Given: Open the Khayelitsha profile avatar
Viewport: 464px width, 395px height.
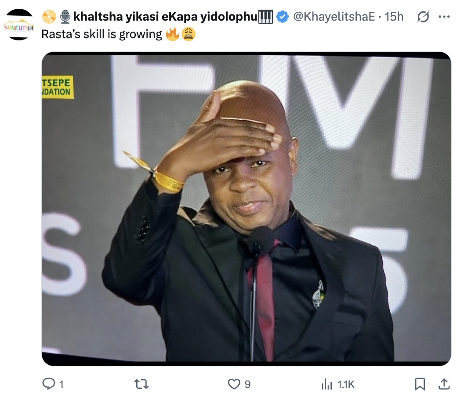Looking at the screenshot, I should [18, 25].
